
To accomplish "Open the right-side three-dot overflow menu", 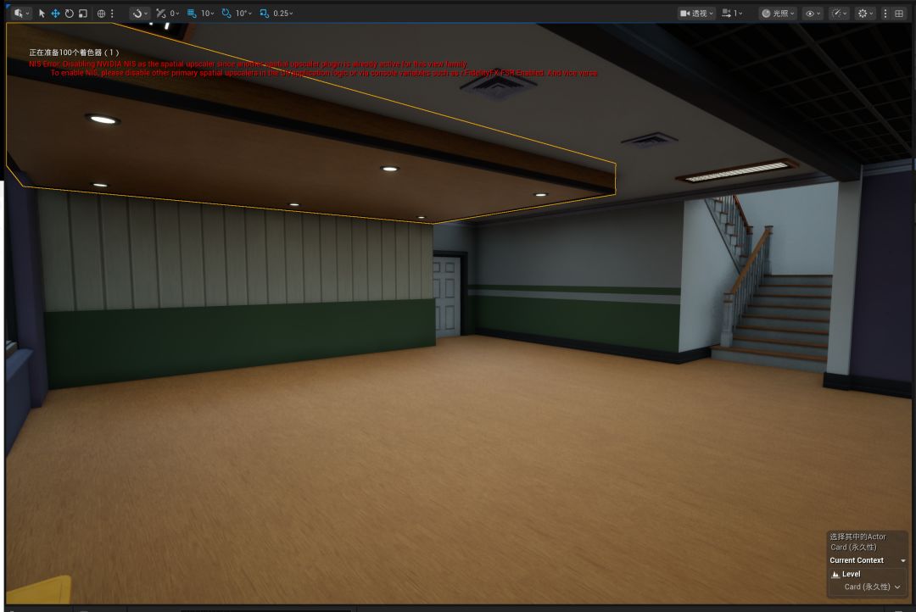I will [x=885, y=13].
